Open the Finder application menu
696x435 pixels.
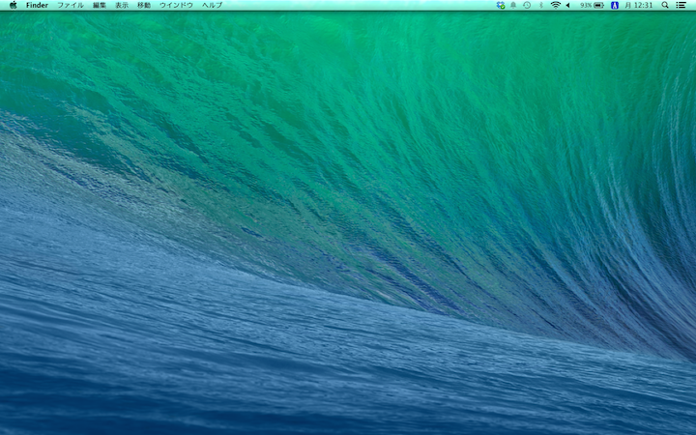tap(37, 5)
